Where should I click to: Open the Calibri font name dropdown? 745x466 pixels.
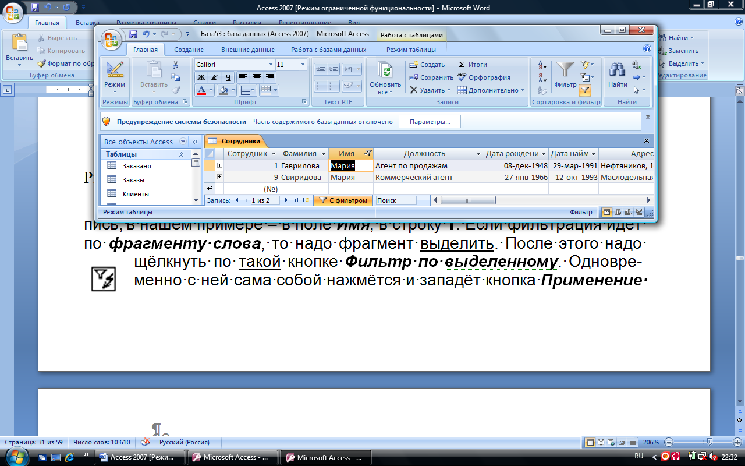tap(270, 65)
